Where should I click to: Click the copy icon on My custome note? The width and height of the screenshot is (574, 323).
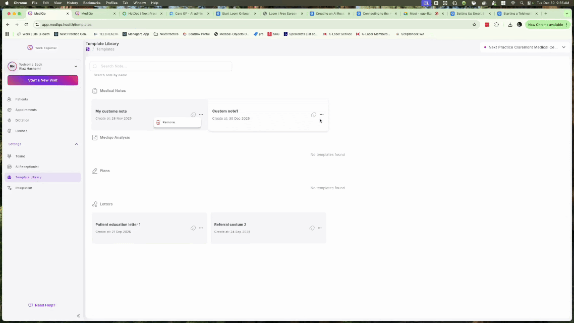point(193,115)
